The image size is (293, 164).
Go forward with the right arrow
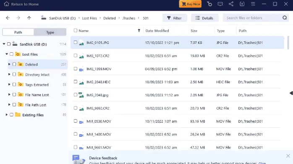coord(18,18)
